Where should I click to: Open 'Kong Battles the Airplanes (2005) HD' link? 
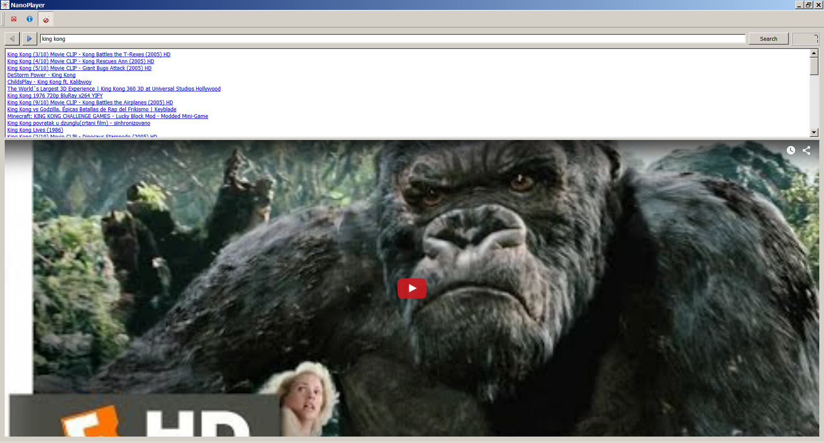pyautogui.click(x=90, y=103)
